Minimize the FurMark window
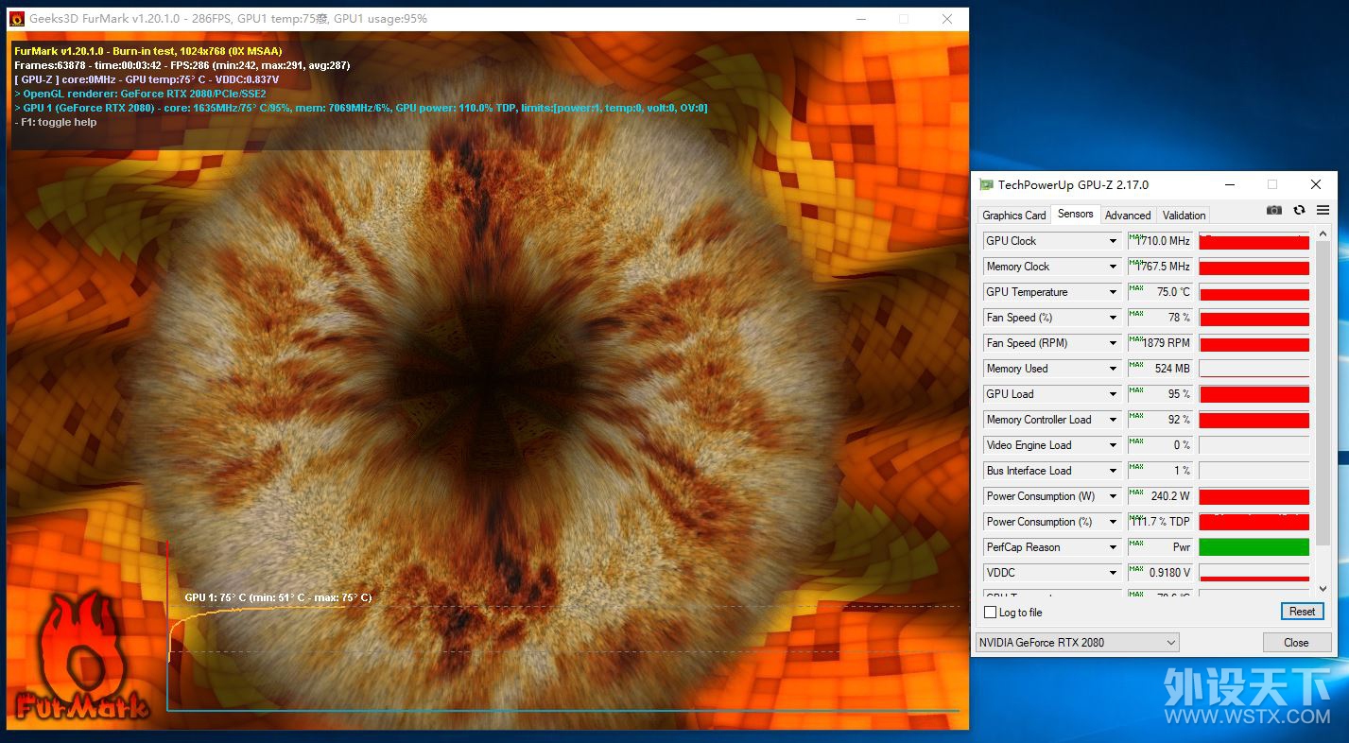Image resolution: width=1349 pixels, height=743 pixels. point(861,19)
